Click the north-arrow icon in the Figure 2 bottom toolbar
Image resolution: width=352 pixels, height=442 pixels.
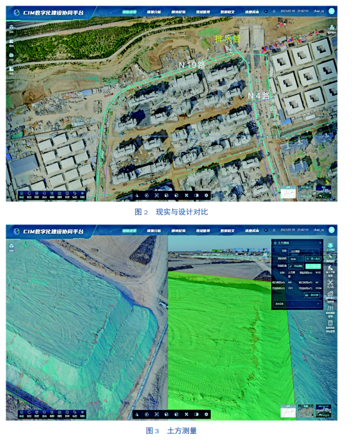coord(137,195)
